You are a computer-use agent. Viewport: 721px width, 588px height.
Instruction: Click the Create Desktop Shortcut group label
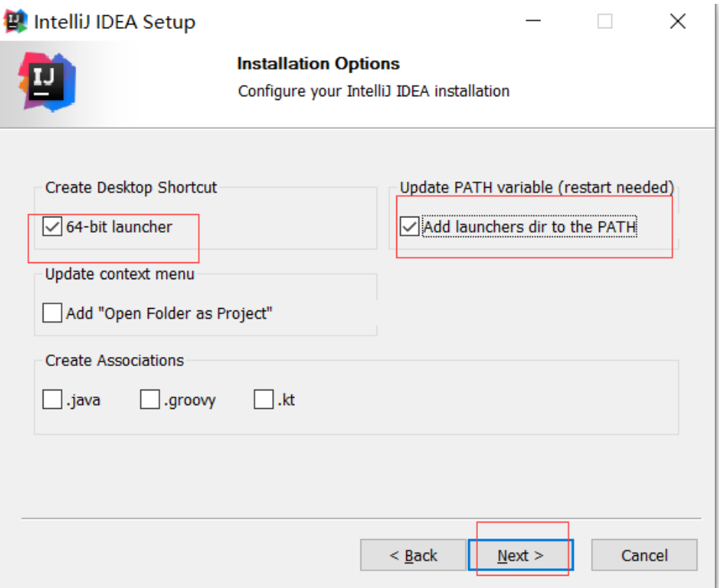[131, 188]
